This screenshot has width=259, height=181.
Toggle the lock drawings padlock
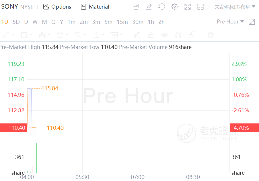click(x=150, y=35)
